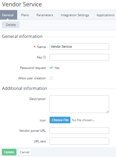Click the Key help question mark icon
This screenshot has width=116, height=157.
click(x=44, y=57)
